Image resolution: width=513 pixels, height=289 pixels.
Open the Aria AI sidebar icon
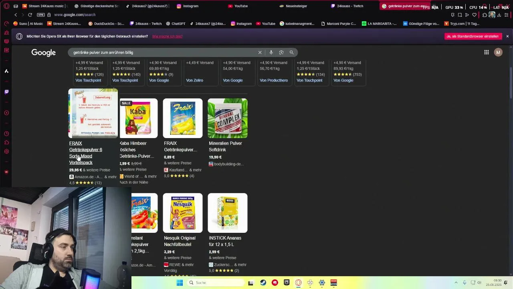6,71
